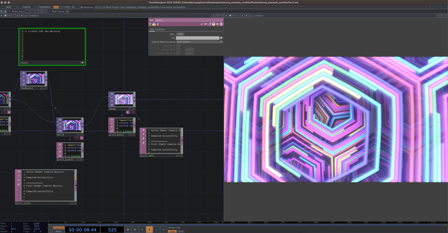The image size is (448, 233).
Task: Toggle Realtime checkbox in top bar
Action: pyautogui.click(x=82, y=7)
